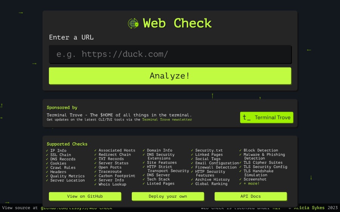Screen dimensions: 340x212
Task: Click the HTTP Security Features check item
Action: (x=210, y=173)
